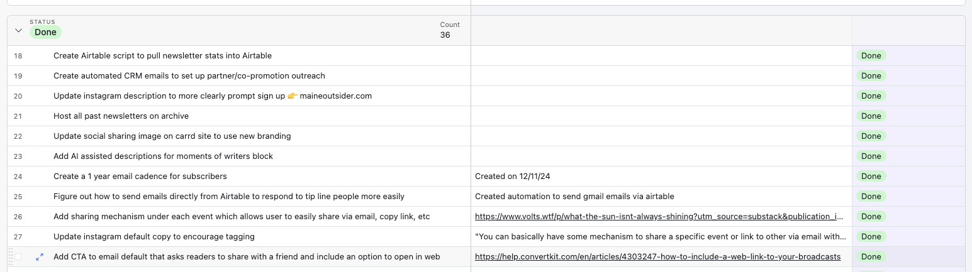
Task: Open the volts.wtf link
Action: coord(659,217)
